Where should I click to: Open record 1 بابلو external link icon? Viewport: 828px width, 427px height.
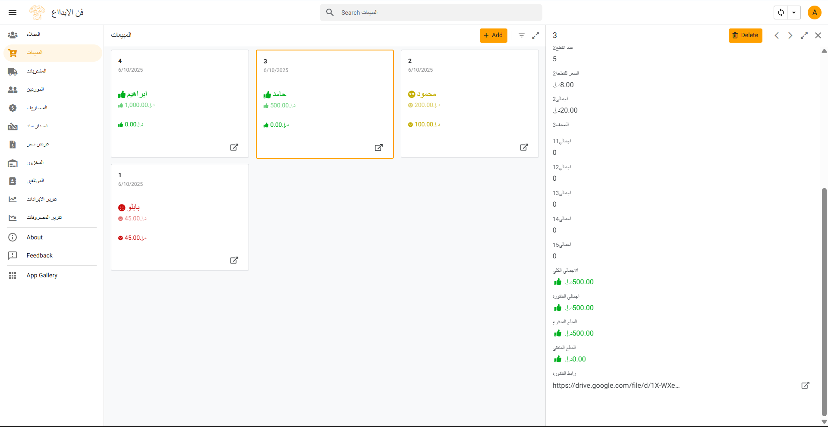(234, 260)
